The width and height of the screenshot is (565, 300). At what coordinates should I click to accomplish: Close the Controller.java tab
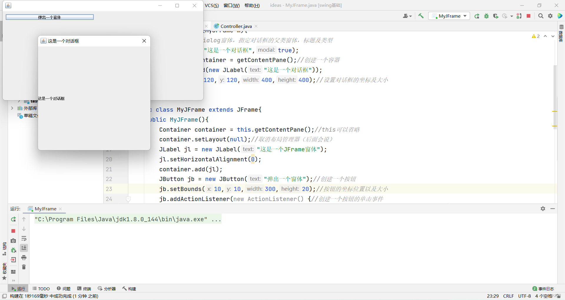coord(256,26)
